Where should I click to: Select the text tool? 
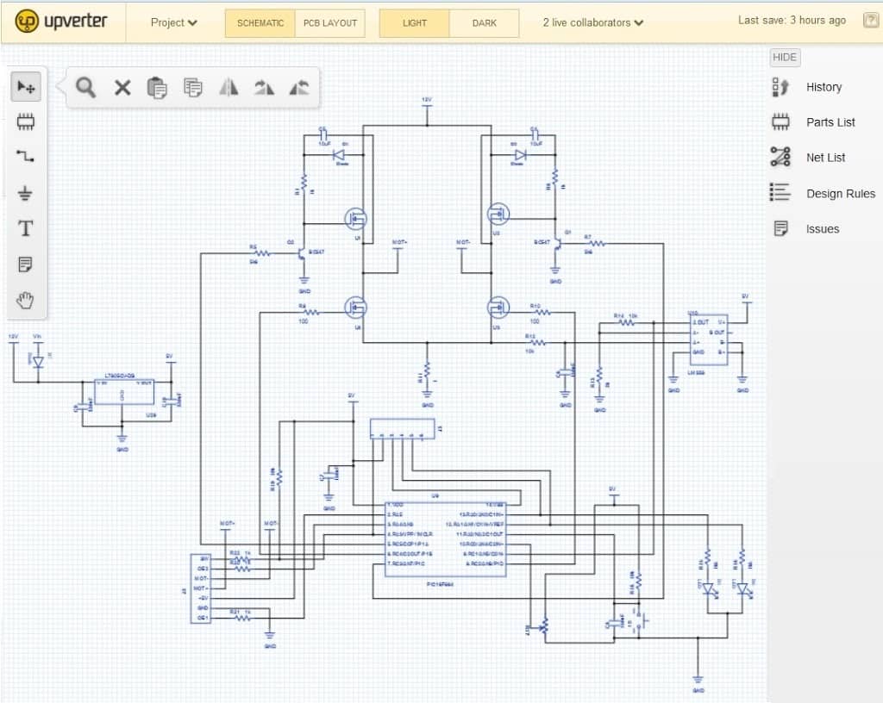click(26, 227)
